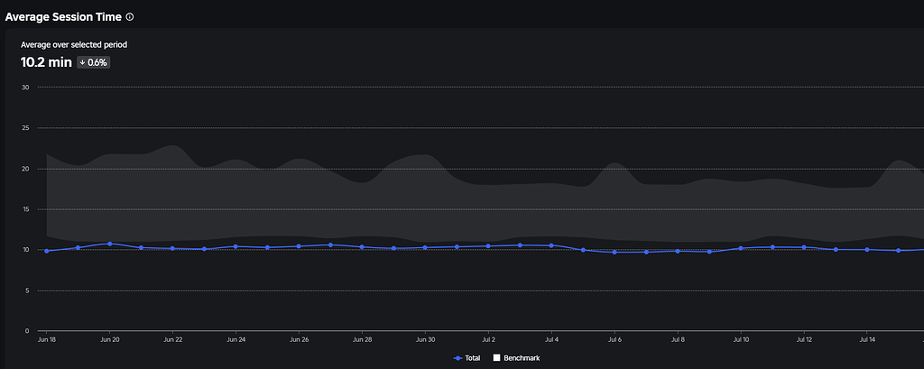Select the Jun 24 data point on the line
This screenshot has height=369, width=924.
[x=236, y=246]
